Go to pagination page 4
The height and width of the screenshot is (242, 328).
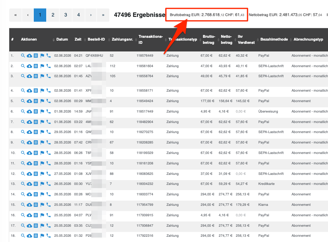[x=78, y=15]
